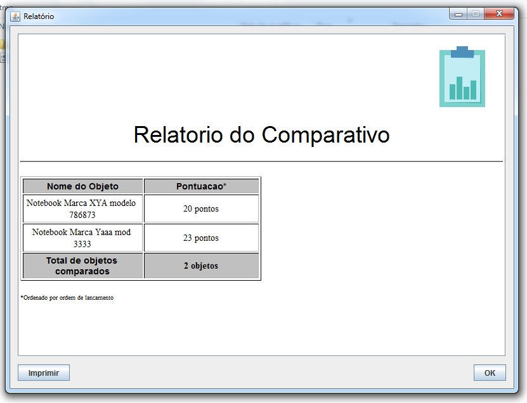Screen dimensions: 527x403
Task: Close the Relatório dialog
Action: (500, 14)
